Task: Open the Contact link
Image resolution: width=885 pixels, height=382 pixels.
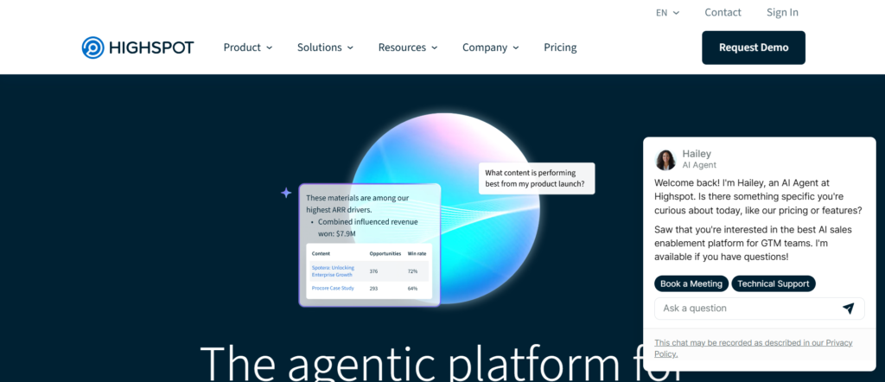Action: 723,12
